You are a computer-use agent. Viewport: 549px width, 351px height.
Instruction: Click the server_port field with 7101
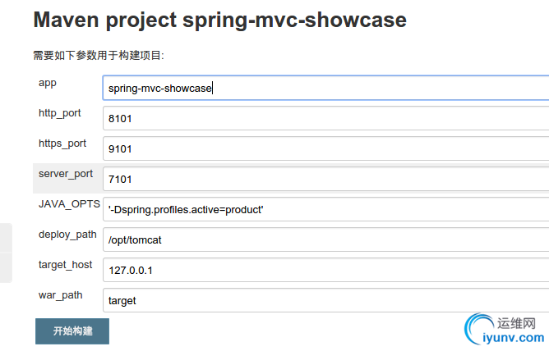tap(325, 179)
